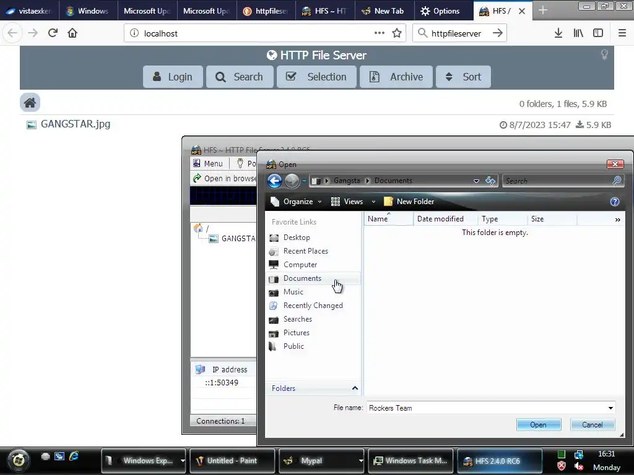
Task: Switch to the httpfileserver tab
Action: (x=266, y=11)
